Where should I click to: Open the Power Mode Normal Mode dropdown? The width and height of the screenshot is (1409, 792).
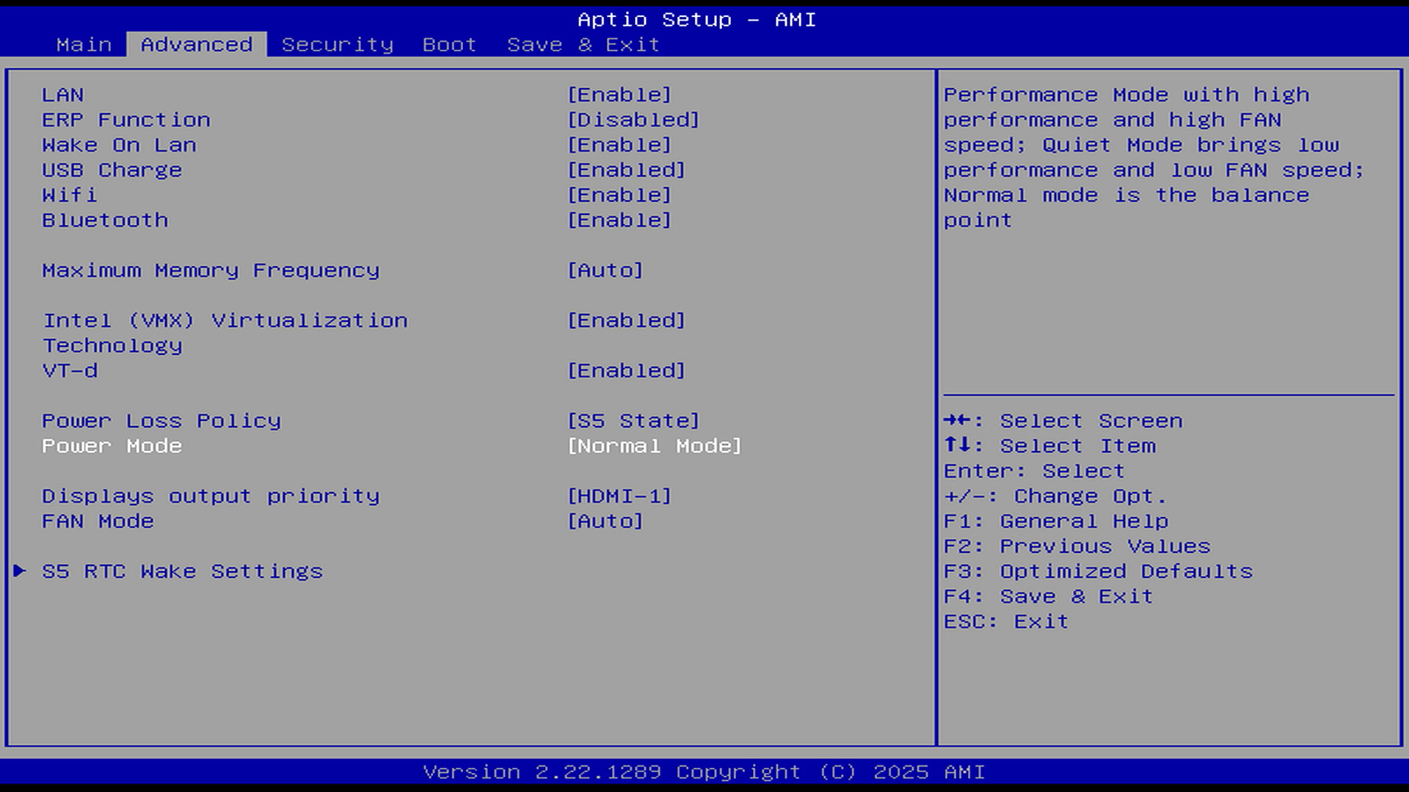[x=654, y=446]
